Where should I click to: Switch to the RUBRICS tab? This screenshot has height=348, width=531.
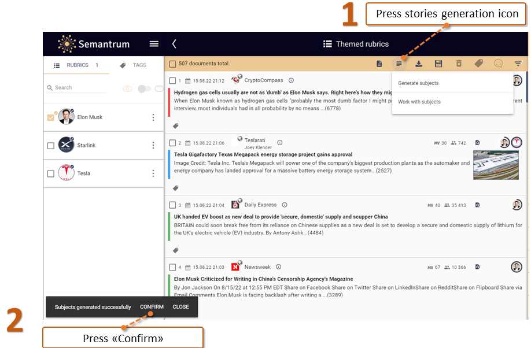[x=76, y=65]
